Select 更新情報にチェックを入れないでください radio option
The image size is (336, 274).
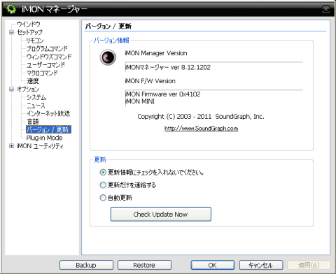103,173
